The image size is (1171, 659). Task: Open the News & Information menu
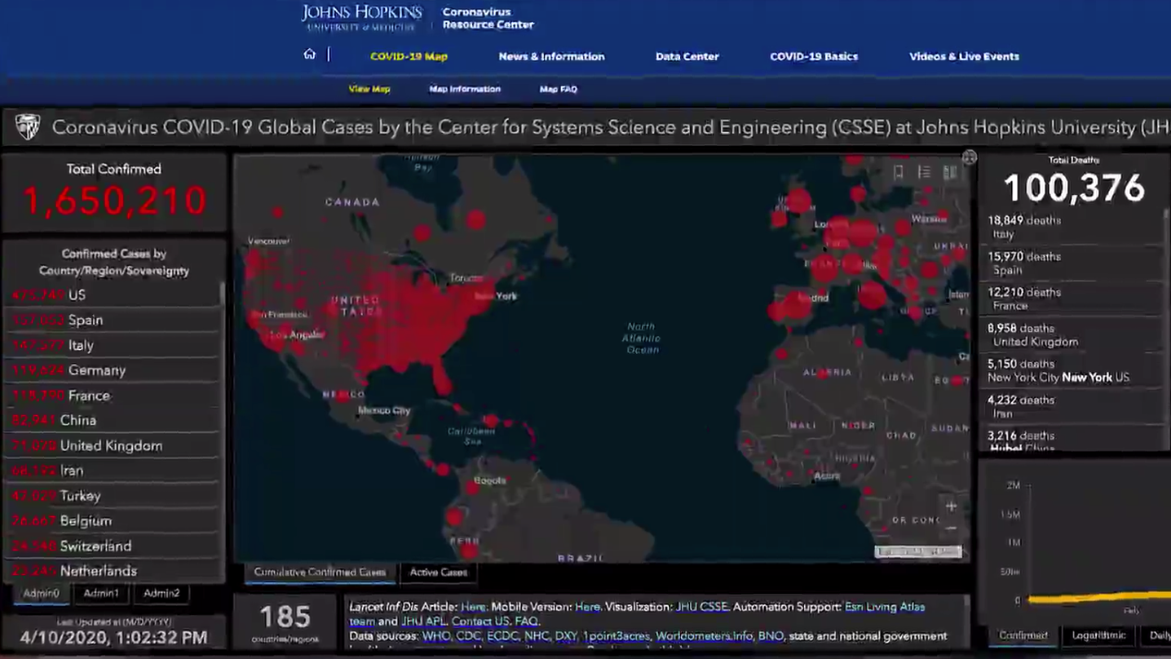tap(551, 56)
